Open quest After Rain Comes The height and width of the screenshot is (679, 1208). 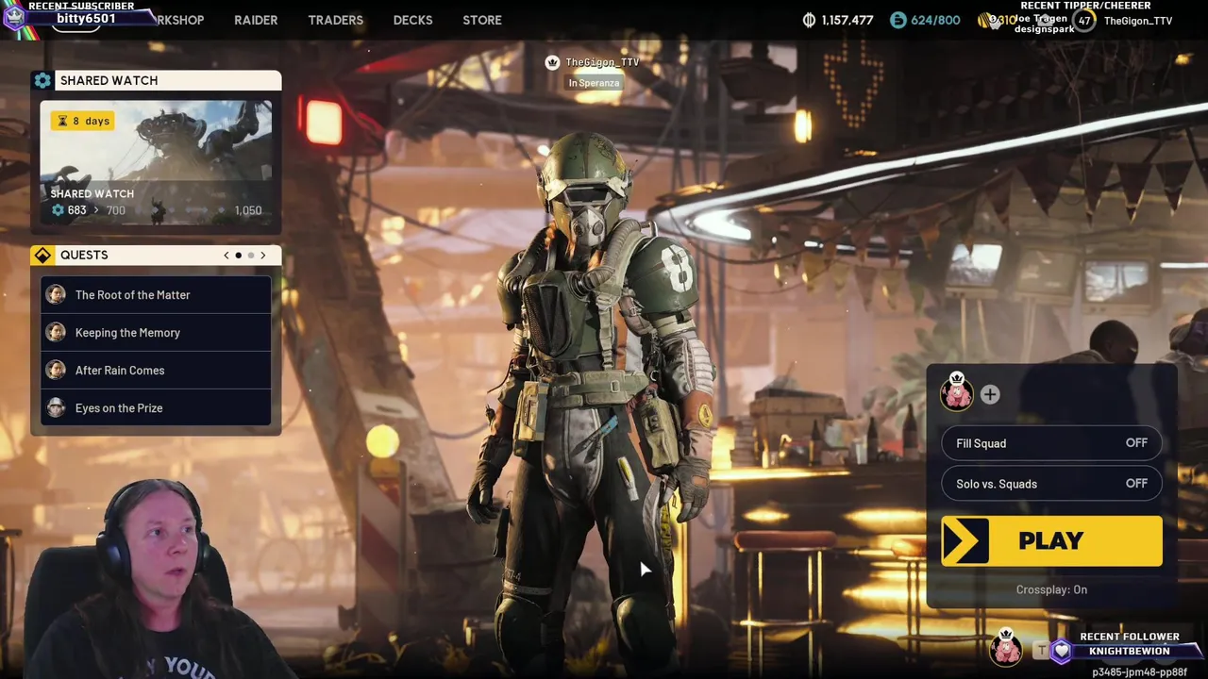coord(156,371)
